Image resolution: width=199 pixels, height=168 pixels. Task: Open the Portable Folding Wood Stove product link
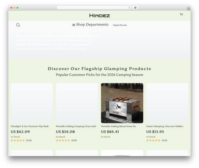(119, 126)
